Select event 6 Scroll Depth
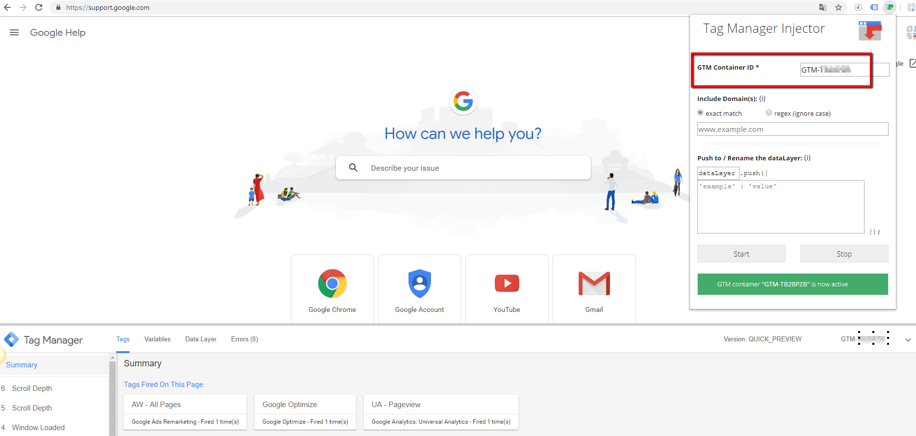Image resolution: width=916 pixels, height=436 pixels. click(54, 388)
